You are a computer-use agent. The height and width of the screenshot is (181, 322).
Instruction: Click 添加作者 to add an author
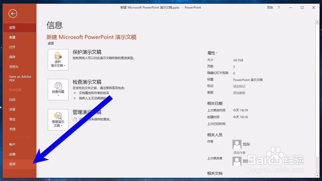tap(239, 153)
